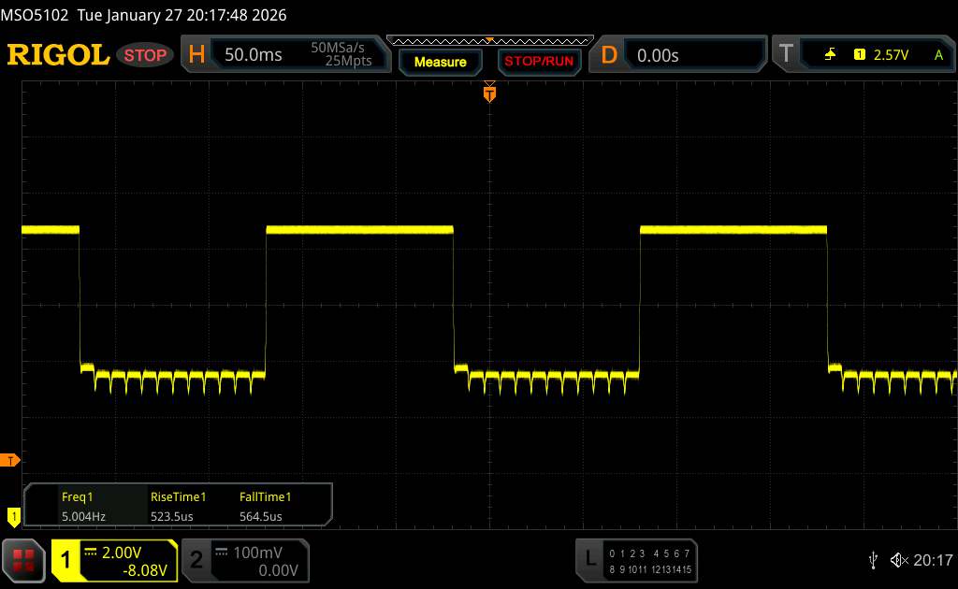This screenshot has height=589, width=958.
Task: Toggle the muted speaker sound icon
Action: point(899,559)
